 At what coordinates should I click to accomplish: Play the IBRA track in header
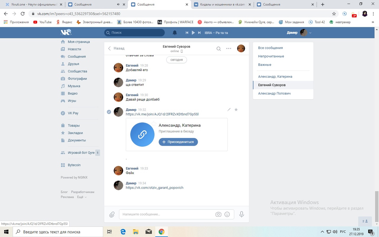coord(193,33)
